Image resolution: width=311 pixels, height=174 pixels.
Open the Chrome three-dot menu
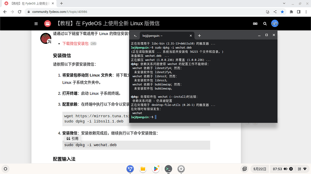tap(306, 11)
